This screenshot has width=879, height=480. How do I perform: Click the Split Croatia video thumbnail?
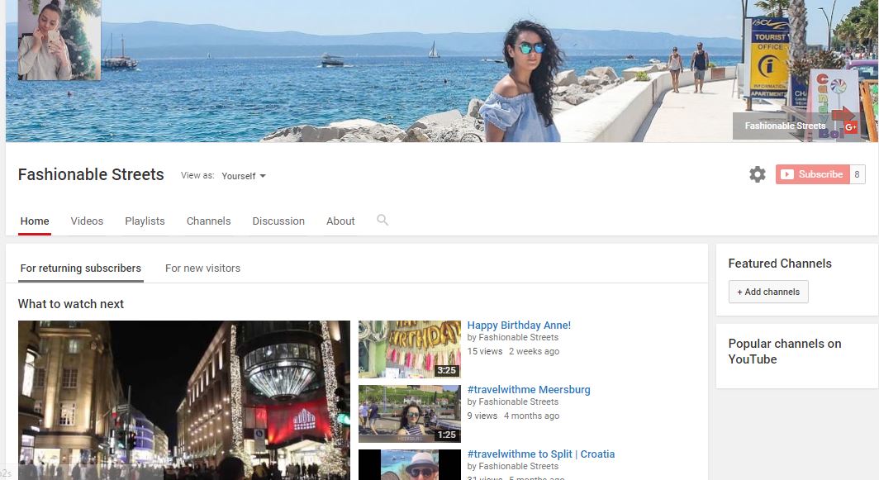(x=410, y=464)
